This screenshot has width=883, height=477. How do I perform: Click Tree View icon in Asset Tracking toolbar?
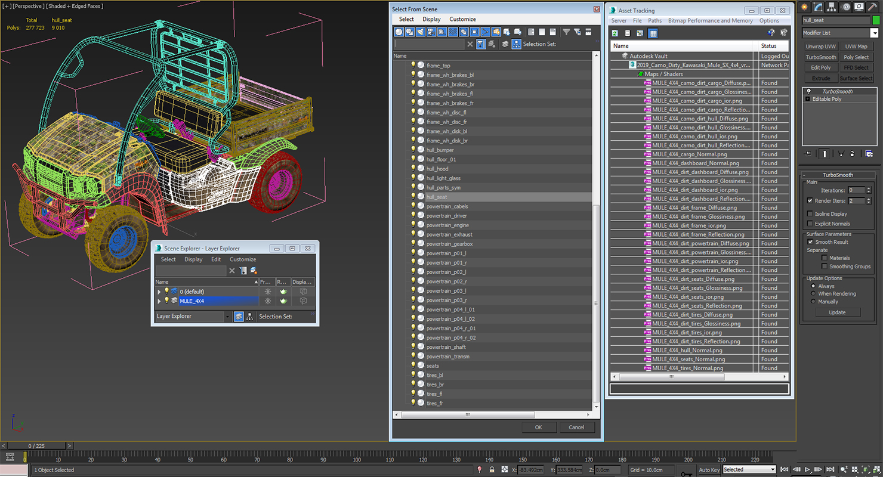[x=640, y=33]
